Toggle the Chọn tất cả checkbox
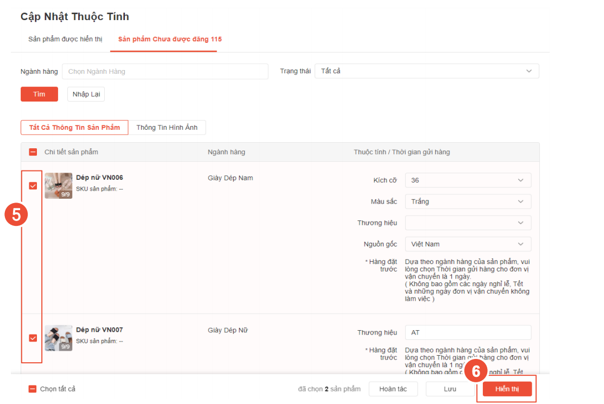 (x=33, y=389)
